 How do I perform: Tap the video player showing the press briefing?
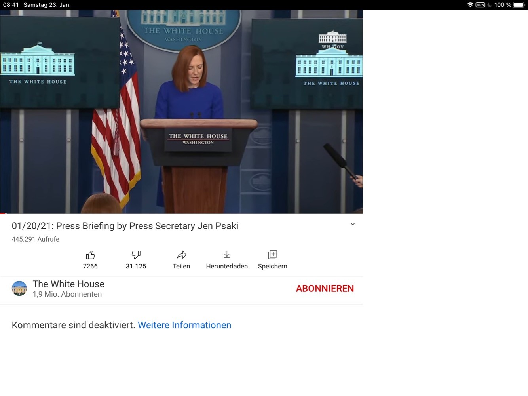point(181,111)
